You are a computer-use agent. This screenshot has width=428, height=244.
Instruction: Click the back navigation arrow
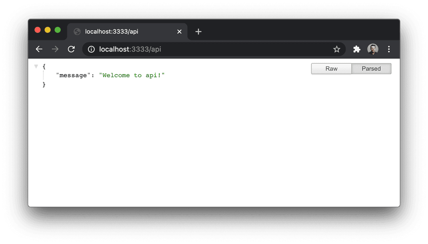pyautogui.click(x=39, y=49)
